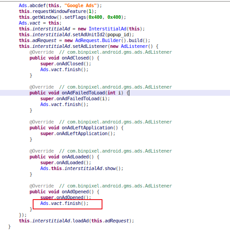Click the setFlags method name
Image resolution: width=230 pixels, height=230 pixels.
(75, 17)
